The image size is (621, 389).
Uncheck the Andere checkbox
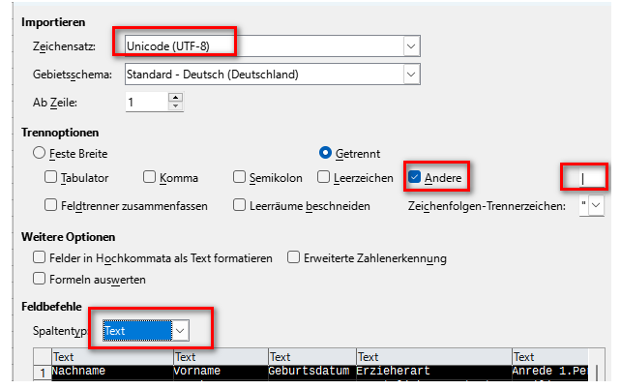click(414, 178)
